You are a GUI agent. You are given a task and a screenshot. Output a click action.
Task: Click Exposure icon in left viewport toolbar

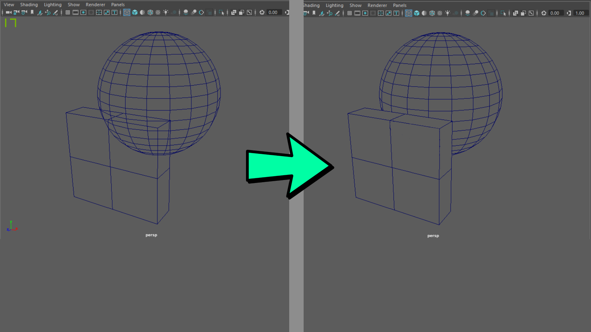[x=262, y=12]
